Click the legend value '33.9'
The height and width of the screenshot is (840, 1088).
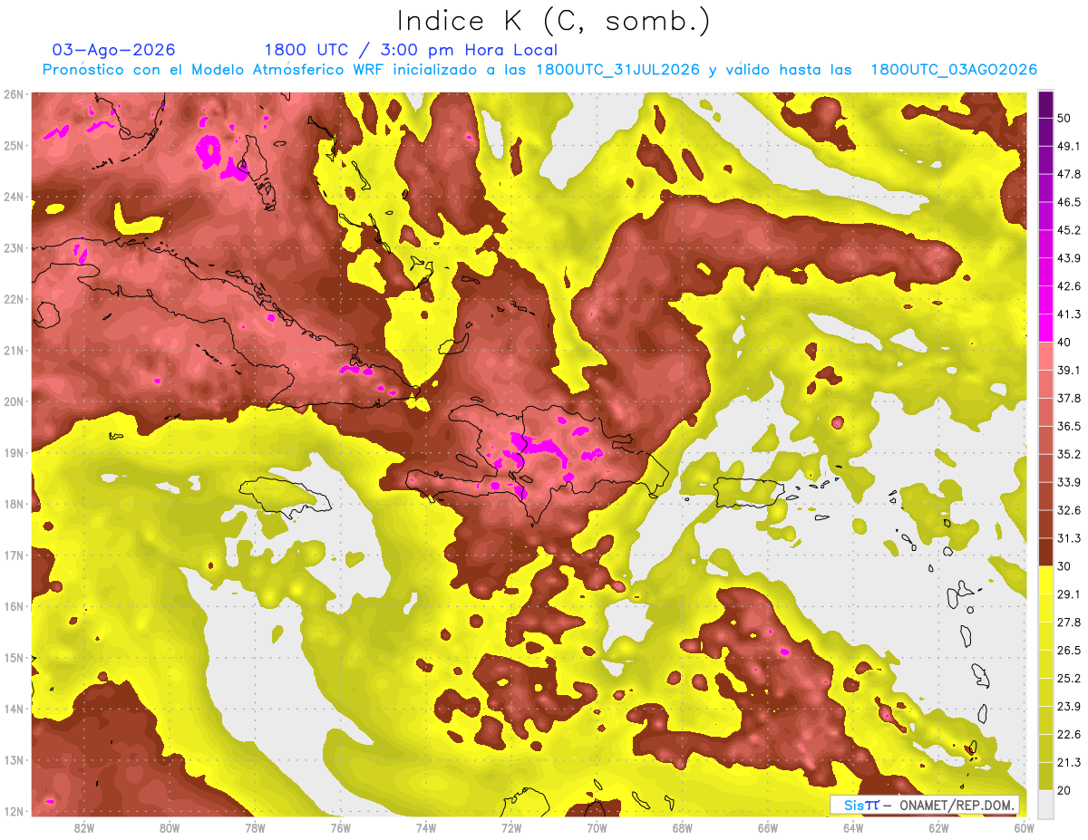(x=1070, y=482)
